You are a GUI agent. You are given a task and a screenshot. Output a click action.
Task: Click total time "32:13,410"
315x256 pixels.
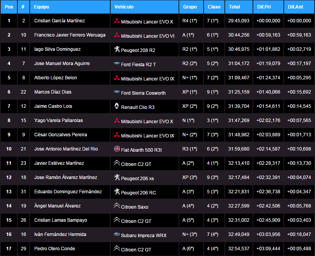tap(239, 163)
